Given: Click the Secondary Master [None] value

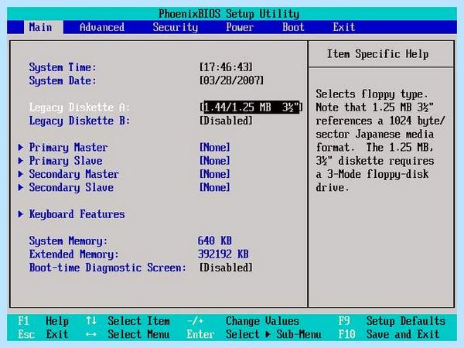Looking at the screenshot, I should click(x=215, y=174).
